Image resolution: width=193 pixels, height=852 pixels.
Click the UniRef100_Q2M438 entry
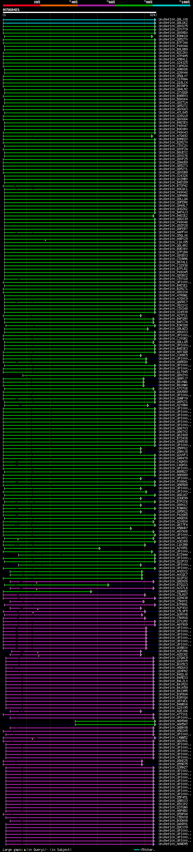pyautogui.click(x=173, y=598)
